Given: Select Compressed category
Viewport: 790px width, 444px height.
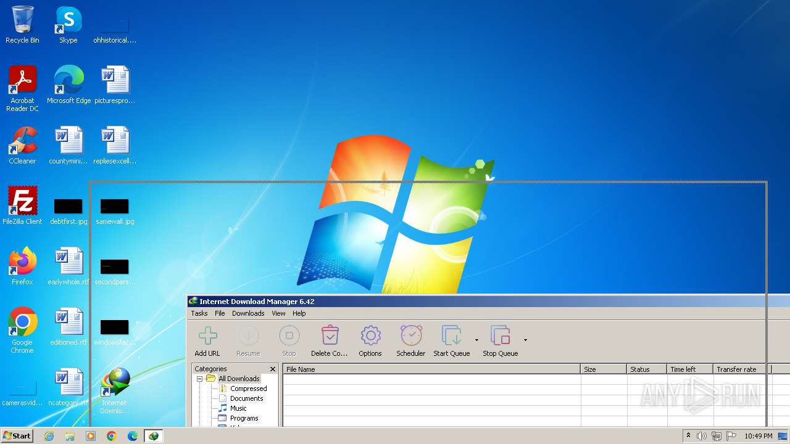Looking at the screenshot, I should (249, 388).
